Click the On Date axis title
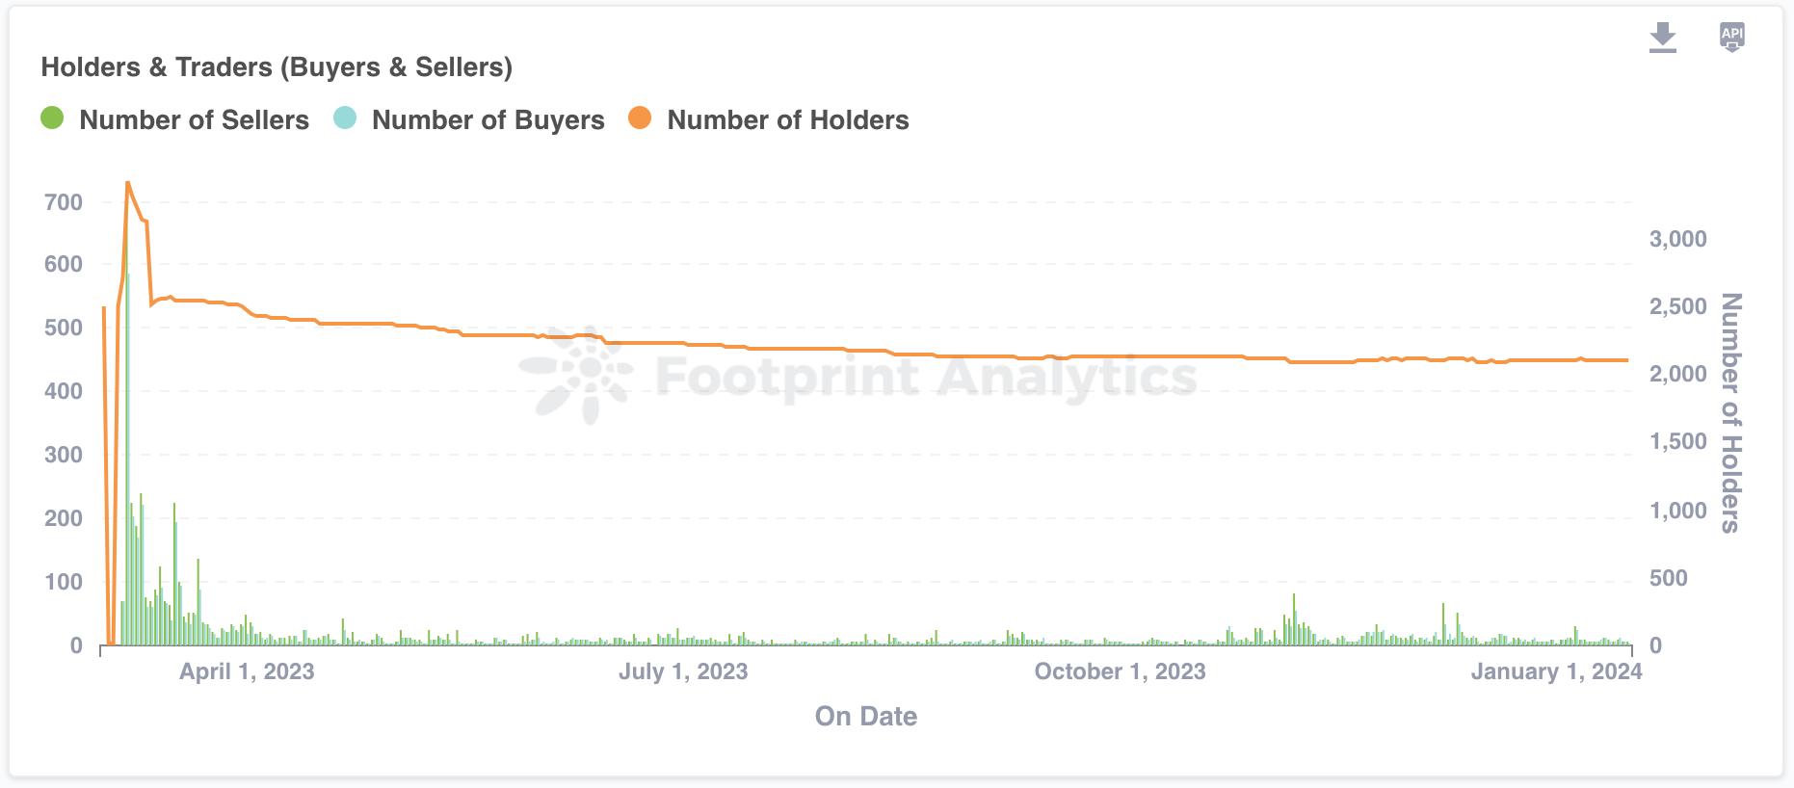 point(865,716)
